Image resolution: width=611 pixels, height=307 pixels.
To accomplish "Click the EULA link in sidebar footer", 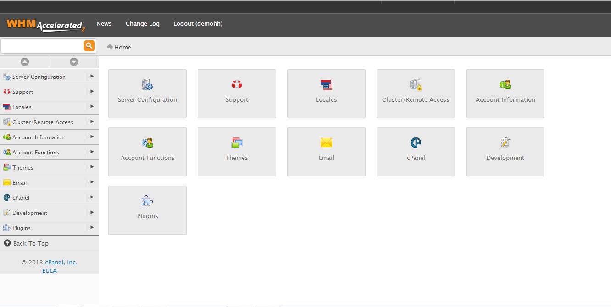I will (50, 270).
